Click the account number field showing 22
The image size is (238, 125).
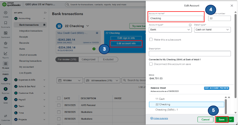pyautogui.click(x=219, y=18)
